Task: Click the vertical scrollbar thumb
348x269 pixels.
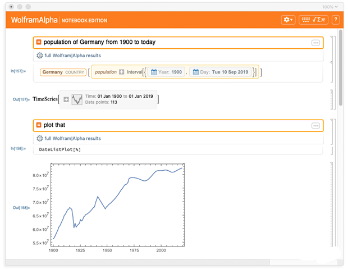Action: tap(341, 68)
